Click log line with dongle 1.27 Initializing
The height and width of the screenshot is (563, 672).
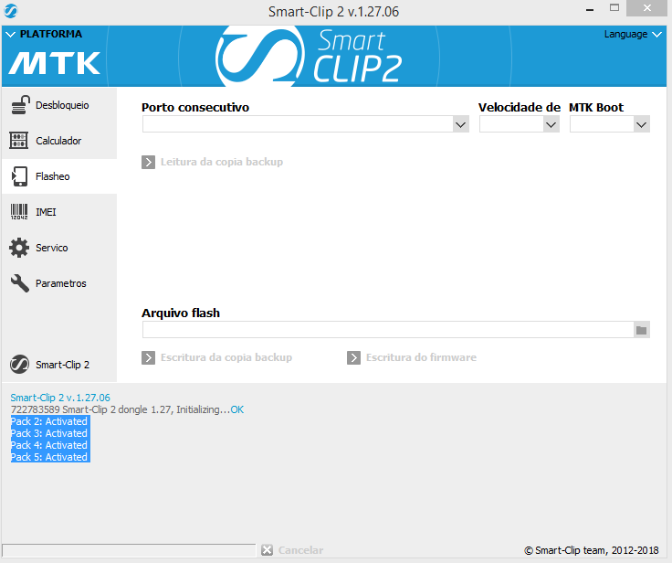[x=127, y=409]
